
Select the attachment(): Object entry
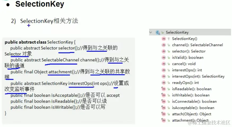point(190,120)
